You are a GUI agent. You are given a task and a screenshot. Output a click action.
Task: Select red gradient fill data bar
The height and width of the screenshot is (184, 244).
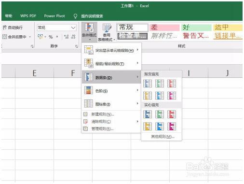(172, 84)
